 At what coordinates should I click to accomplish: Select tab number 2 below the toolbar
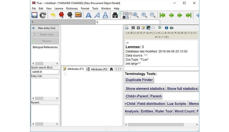pos(128,22)
